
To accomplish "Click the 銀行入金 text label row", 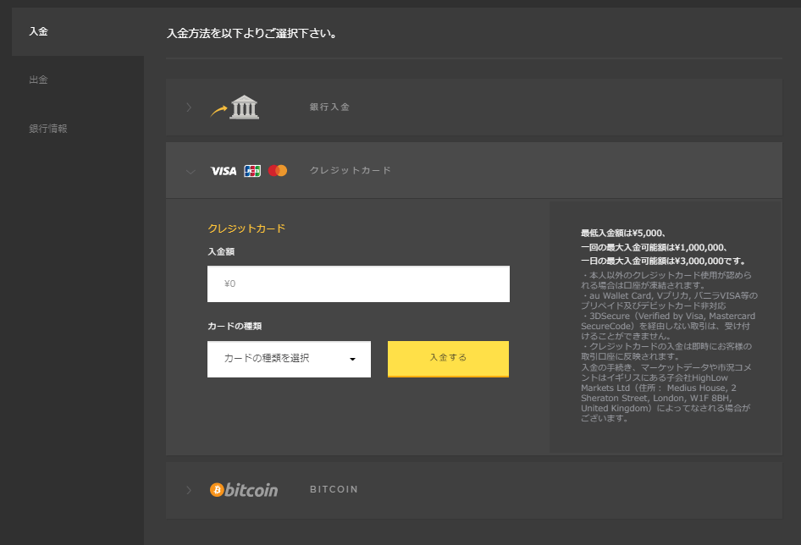I will pyautogui.click(x=329, y=107).
